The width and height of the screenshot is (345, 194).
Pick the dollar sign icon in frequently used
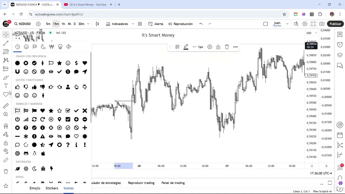[76, 63]
